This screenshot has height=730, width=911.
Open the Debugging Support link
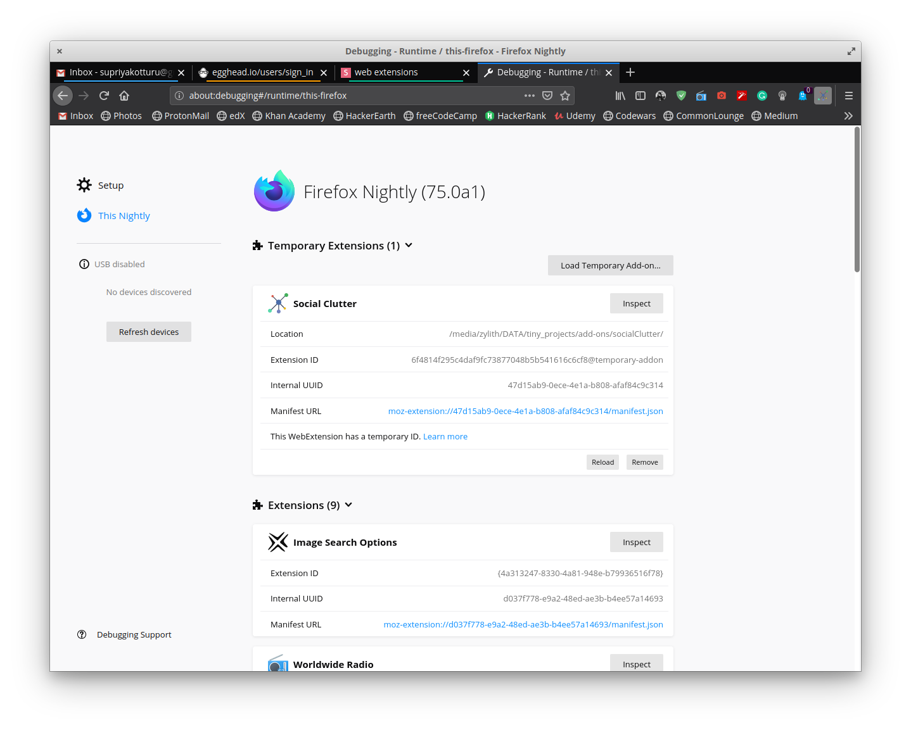134,634
